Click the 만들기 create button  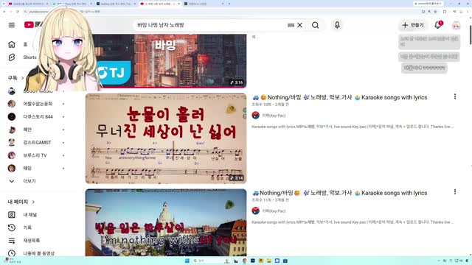[x=413, y=25]
